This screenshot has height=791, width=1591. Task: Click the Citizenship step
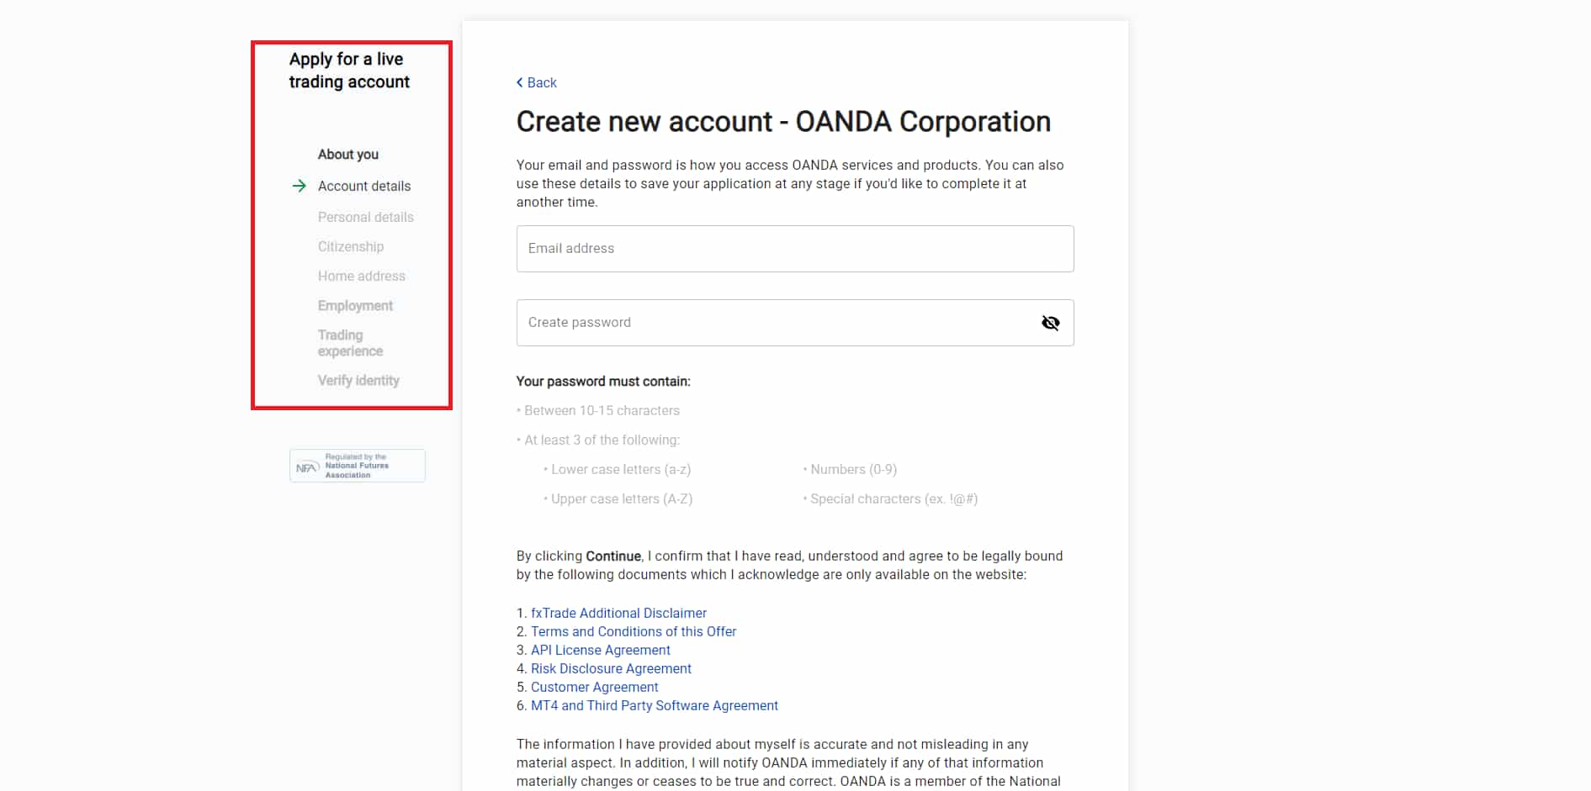[351, 246]
